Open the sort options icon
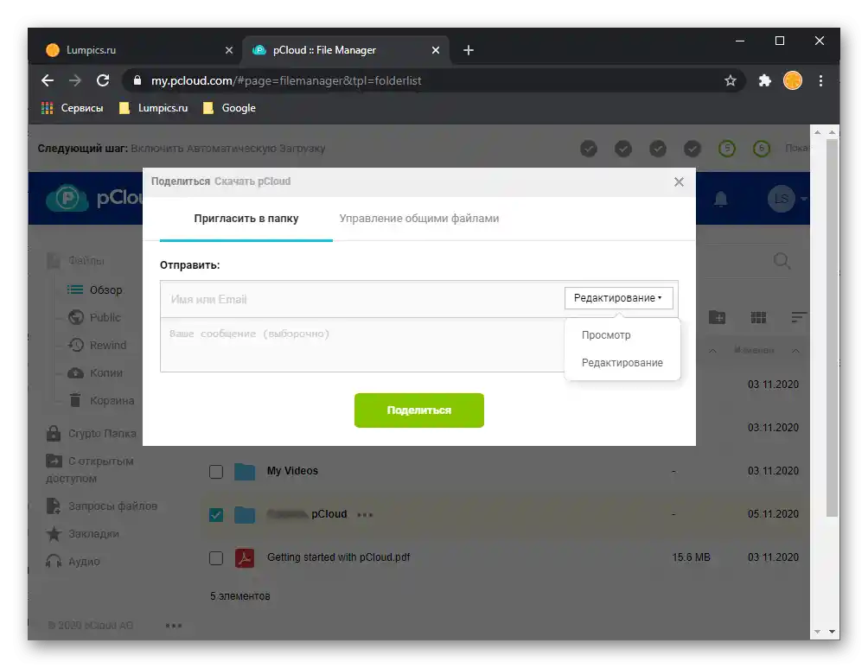 [x=798, y=317]
